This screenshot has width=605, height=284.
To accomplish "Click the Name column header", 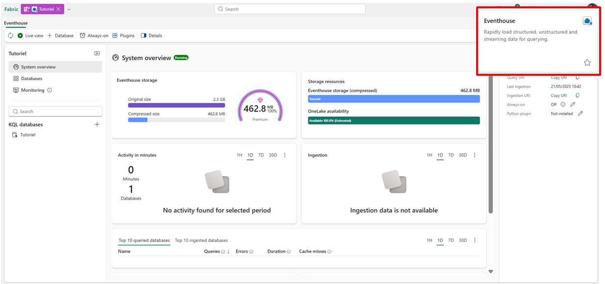I will click(x=124, y=252).
